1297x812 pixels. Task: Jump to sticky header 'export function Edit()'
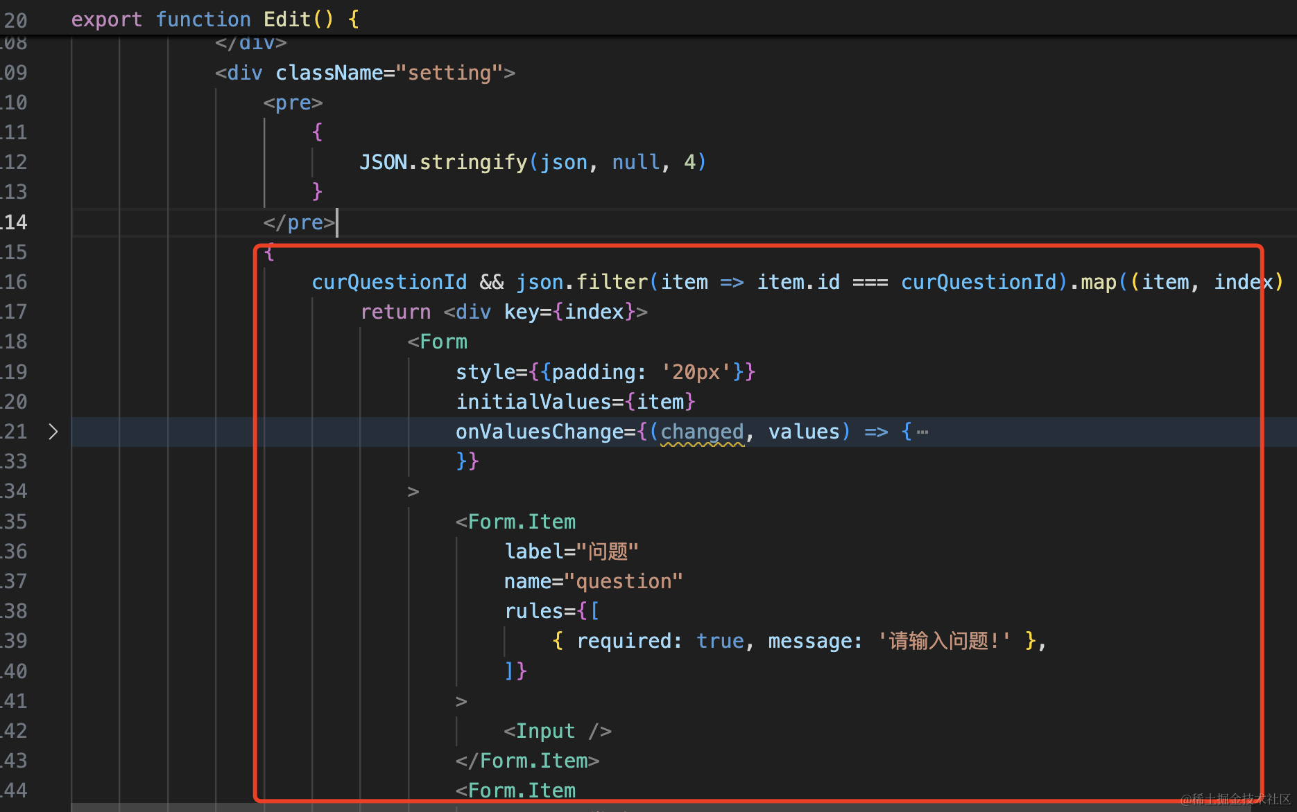pyautogui.click(x=215, y=19)
